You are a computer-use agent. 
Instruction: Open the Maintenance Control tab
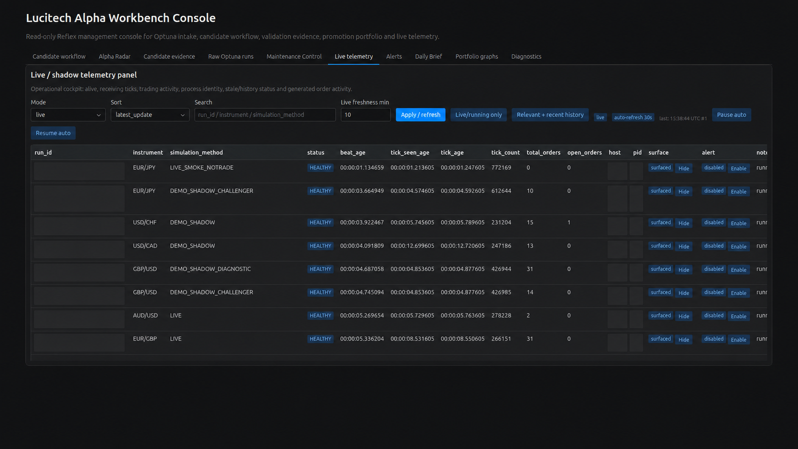point(294,56)
